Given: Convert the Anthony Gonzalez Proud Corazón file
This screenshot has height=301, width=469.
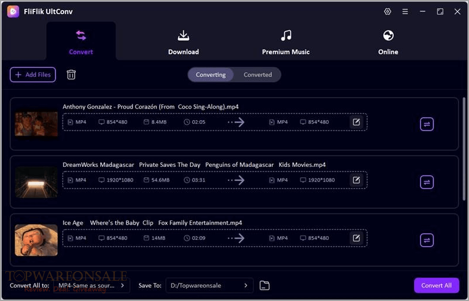Looking at the screenshot, I should (427, 124).
